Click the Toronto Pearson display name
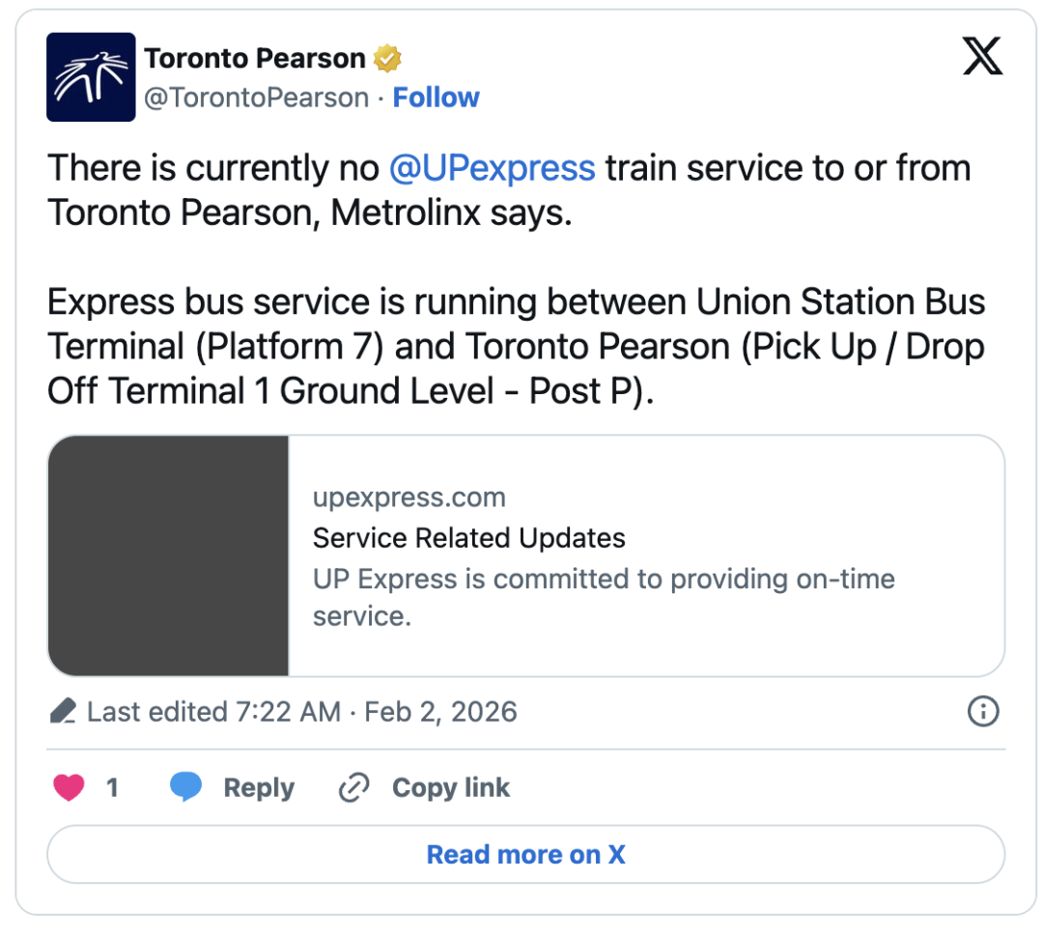This screenshot has width=1043, height=937. point(255,59)
